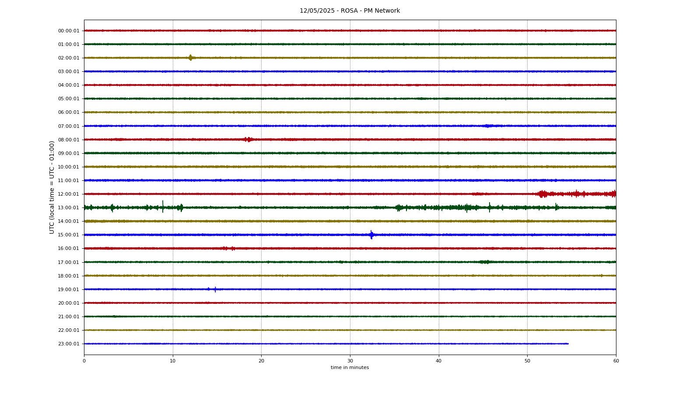Select the 11:00:01 trace label
The image size is (700, 394).
pos(69,180)
